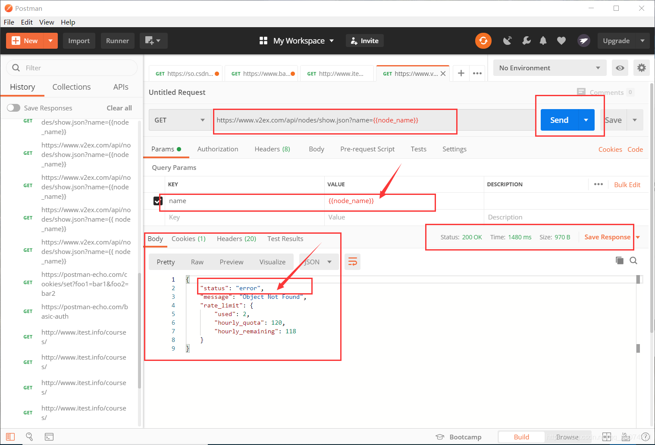Click the wrap lines icon in response
This screenshot has width=655, height=445.
click(353, 262)
